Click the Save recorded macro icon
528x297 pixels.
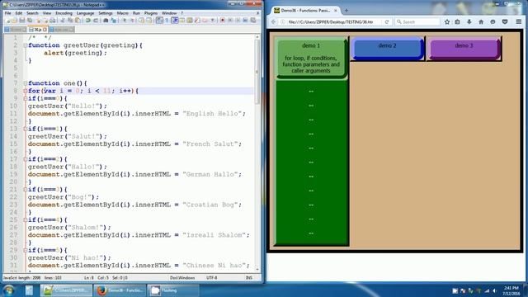coord(253,21)
